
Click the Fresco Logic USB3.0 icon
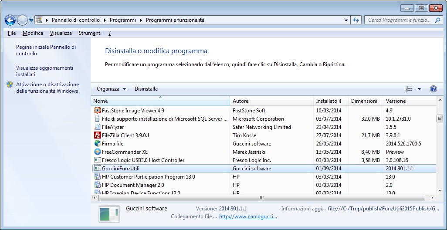pyautogui.click(x=98, y=160)
